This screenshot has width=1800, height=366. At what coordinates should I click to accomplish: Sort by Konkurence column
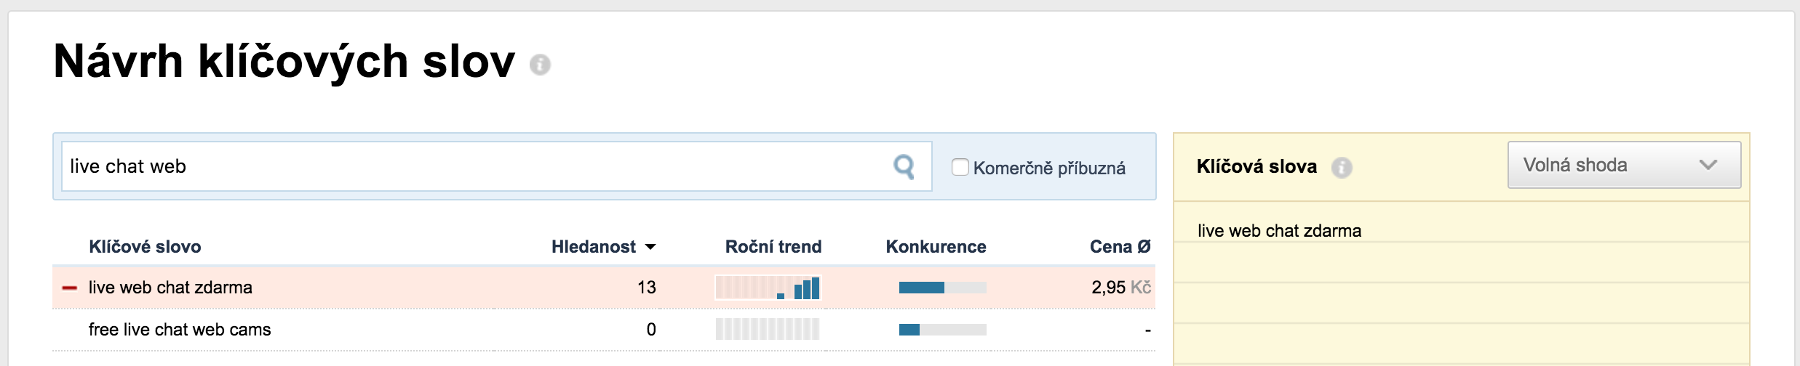936,247
